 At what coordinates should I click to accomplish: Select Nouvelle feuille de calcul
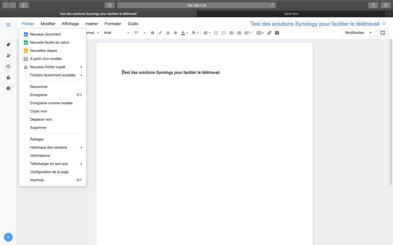click(52, 42)
